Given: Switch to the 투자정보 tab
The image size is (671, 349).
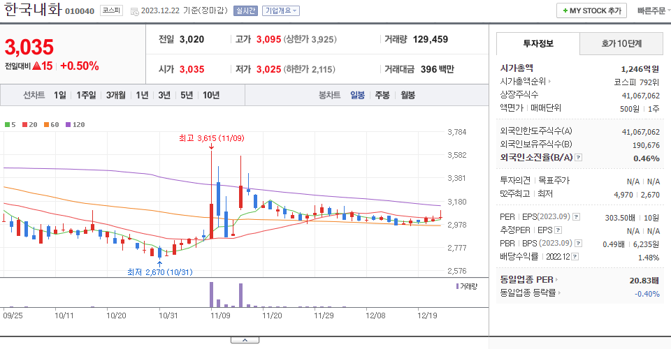Looking at the screenshot, I should (x=538, y=43).
